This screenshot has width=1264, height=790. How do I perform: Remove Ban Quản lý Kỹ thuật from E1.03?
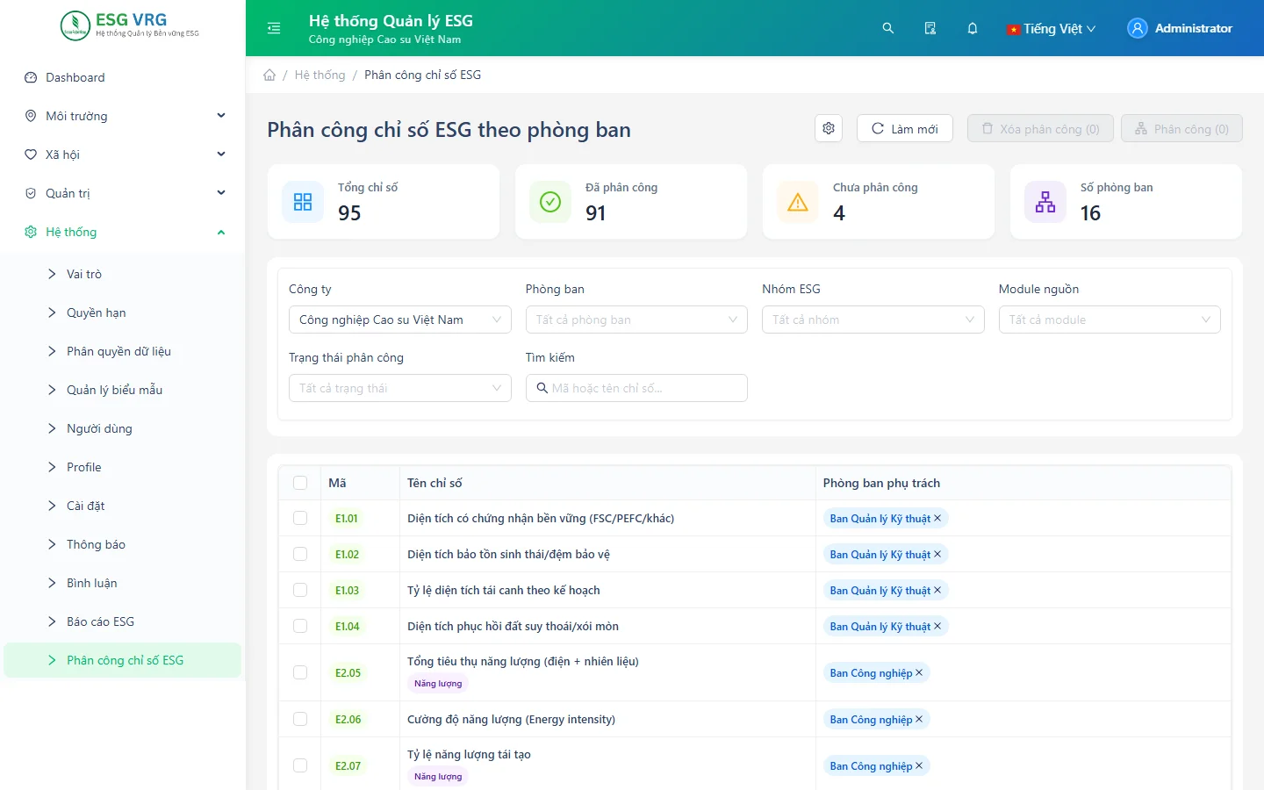click(937, 590)
